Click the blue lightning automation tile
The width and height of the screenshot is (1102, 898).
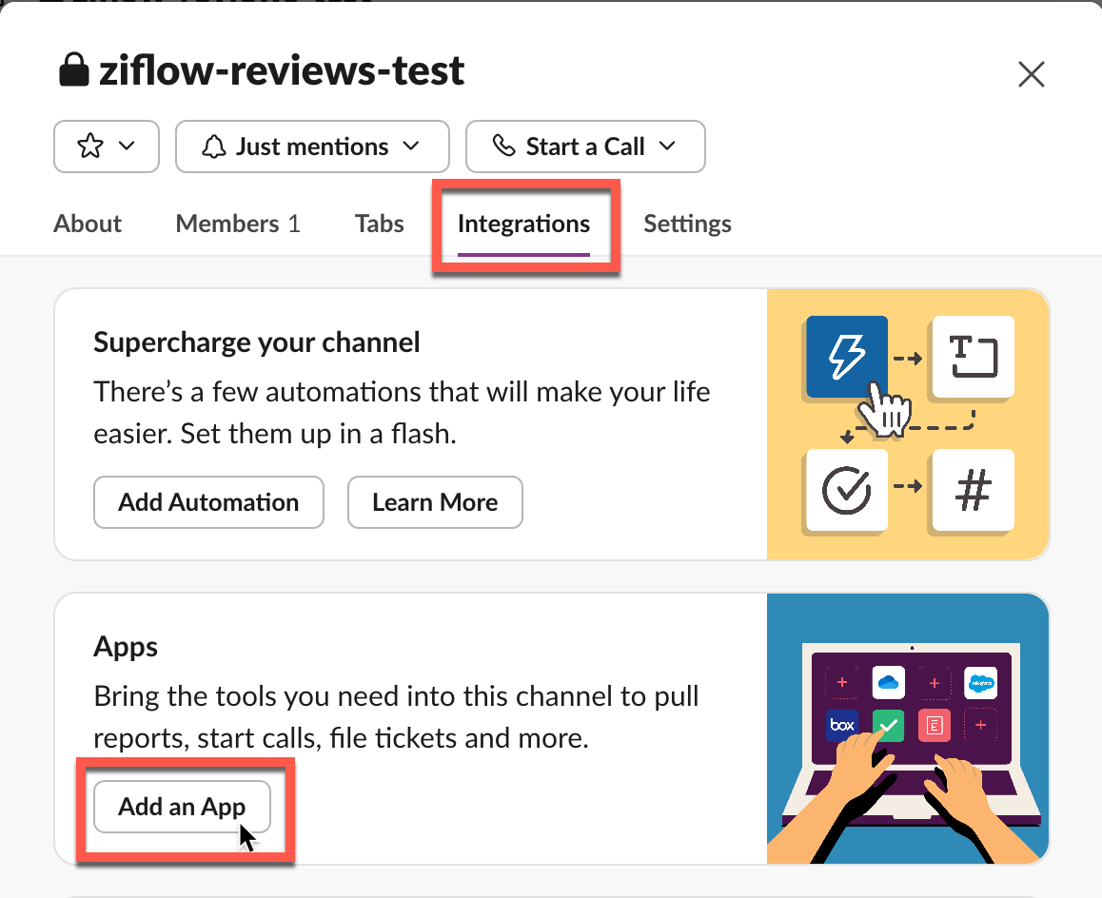coord(845,357)
